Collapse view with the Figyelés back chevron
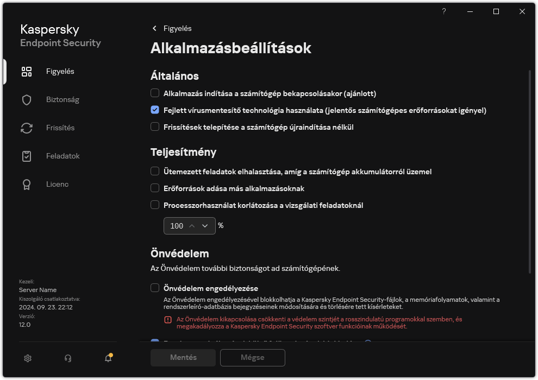The height and width of the screenshot is (380, 538). pos(155,28)
